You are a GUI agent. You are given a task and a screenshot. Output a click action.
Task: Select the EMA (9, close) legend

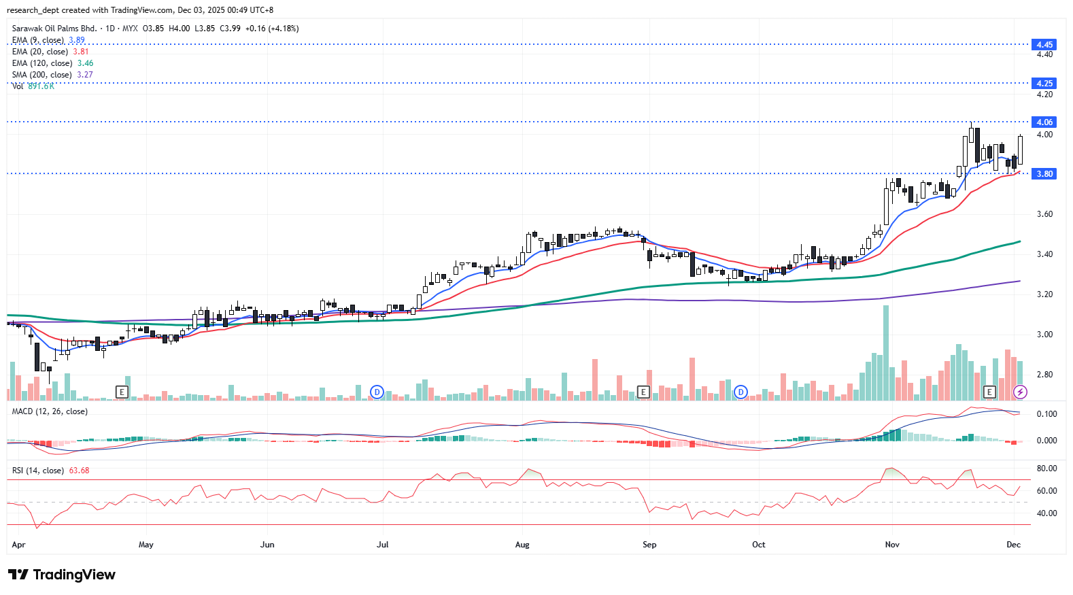[38, 40]
